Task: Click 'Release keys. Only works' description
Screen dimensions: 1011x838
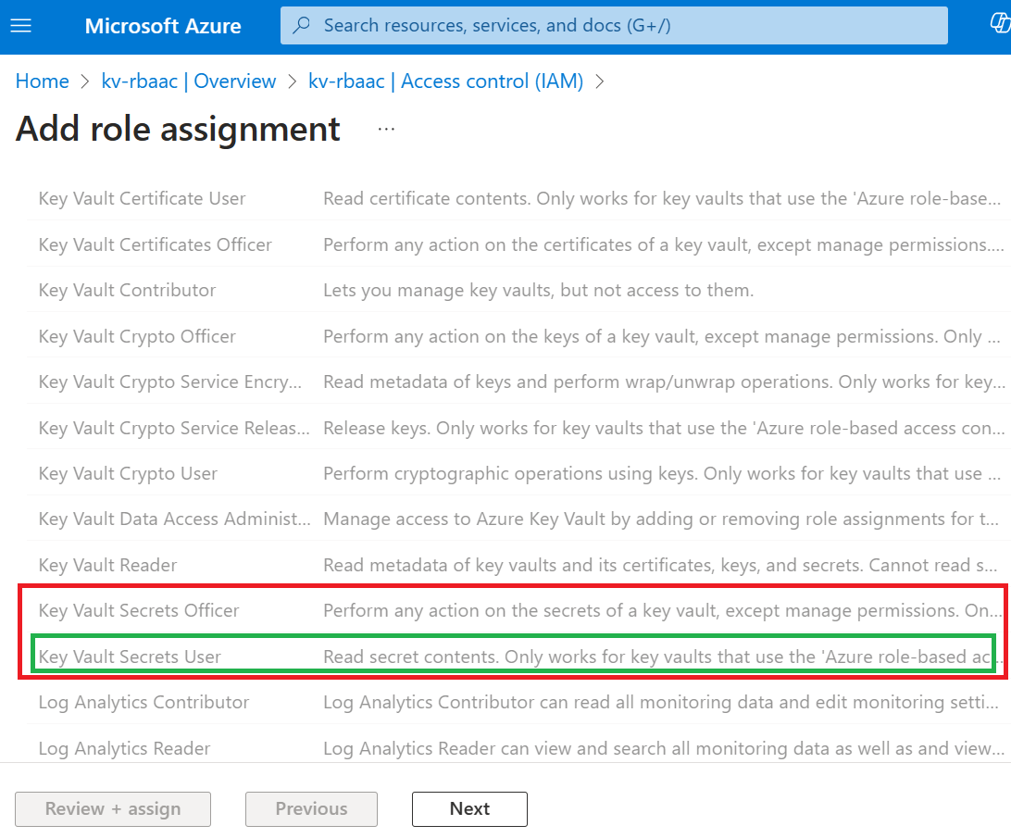Action: (x=664, y=429)
